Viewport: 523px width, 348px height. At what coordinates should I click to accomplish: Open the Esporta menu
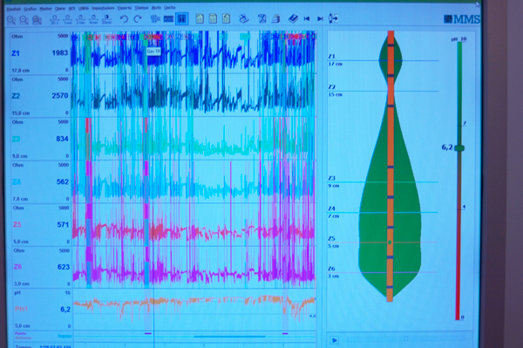(x=125, y=8)
